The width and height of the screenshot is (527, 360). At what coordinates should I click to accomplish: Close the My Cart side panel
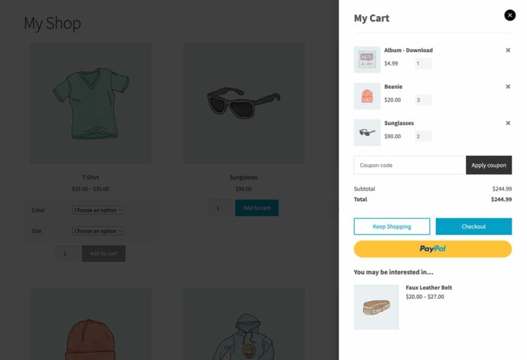click(x=510, y=15)
